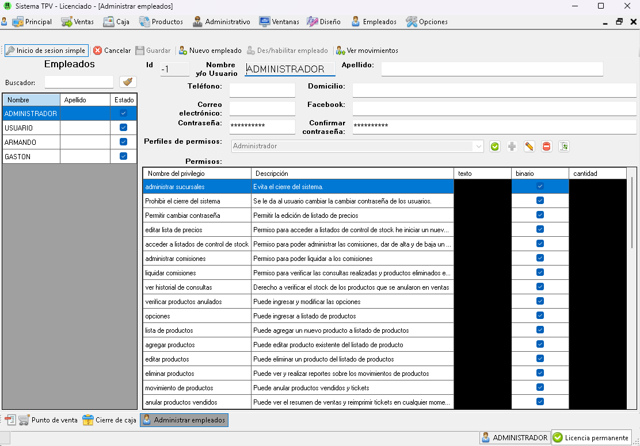This screenshot has width=640, height=446.
Task: Click the gray plus add profile icon
Action: (x=512, y=147)
